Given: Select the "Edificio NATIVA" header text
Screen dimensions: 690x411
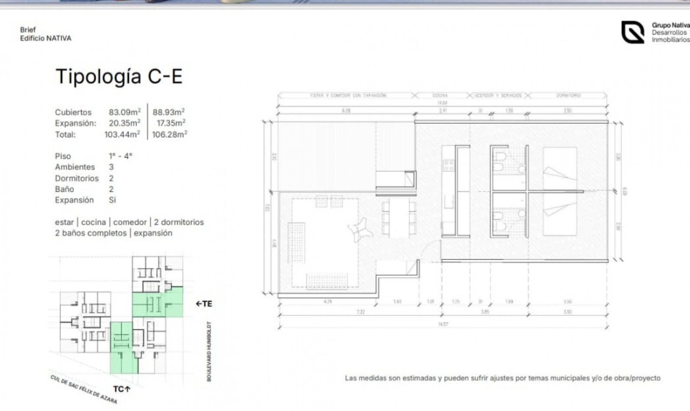Looking at the screenshot, I should [45, 38].
